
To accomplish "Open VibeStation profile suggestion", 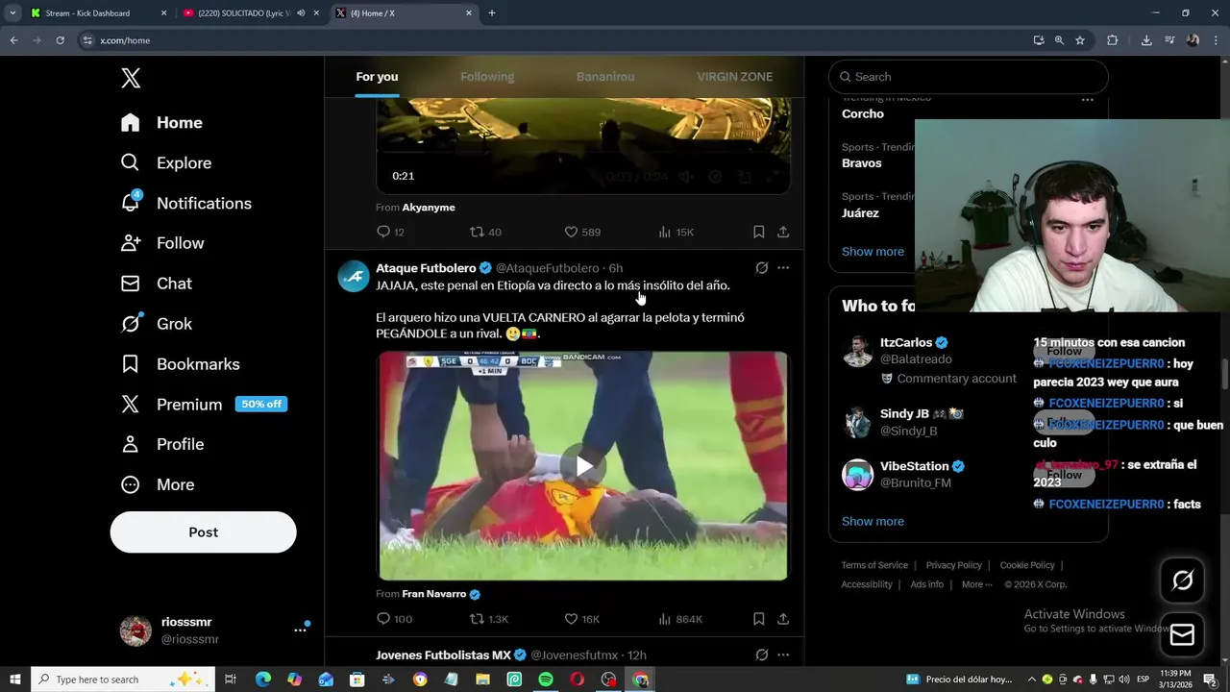I will (x=915, y=466).
